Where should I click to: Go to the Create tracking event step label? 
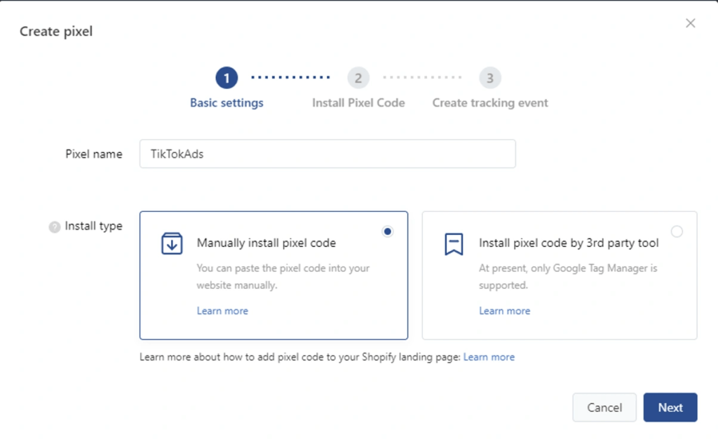point(490,102)
